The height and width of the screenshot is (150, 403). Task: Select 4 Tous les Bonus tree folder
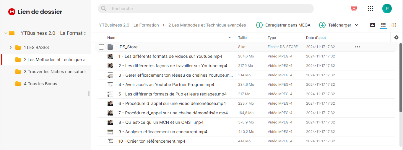(46, 84)
